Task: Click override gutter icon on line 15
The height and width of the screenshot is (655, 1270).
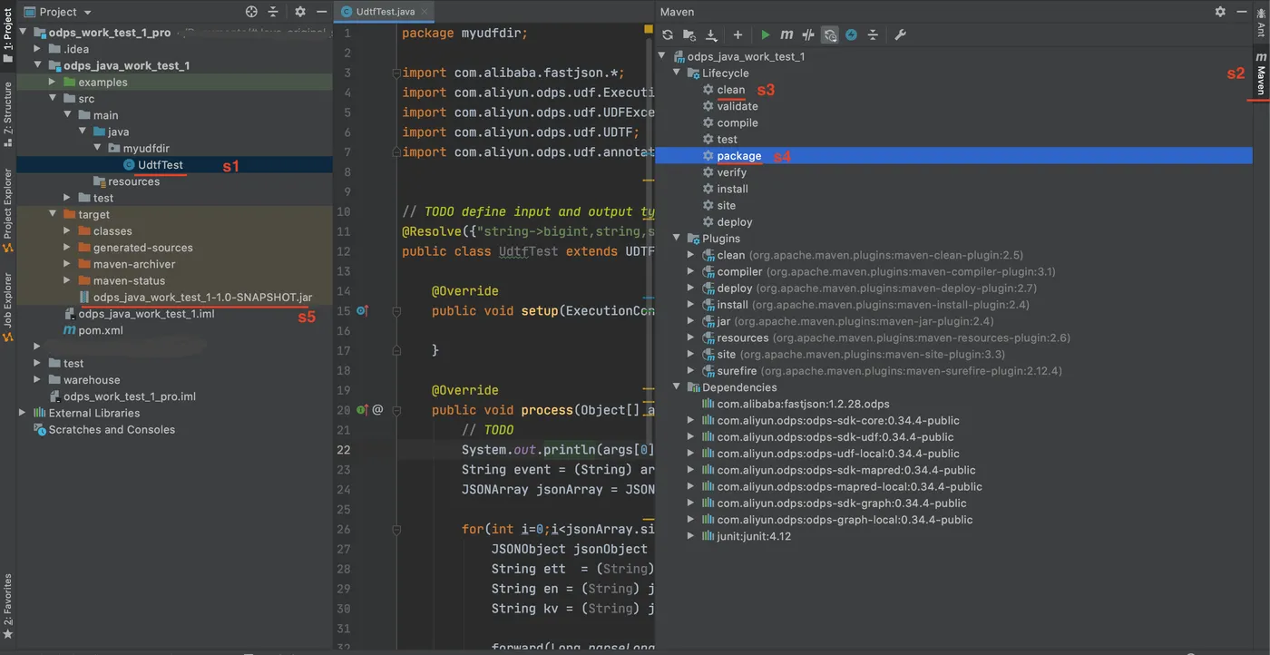Action: tap(362, 311)
